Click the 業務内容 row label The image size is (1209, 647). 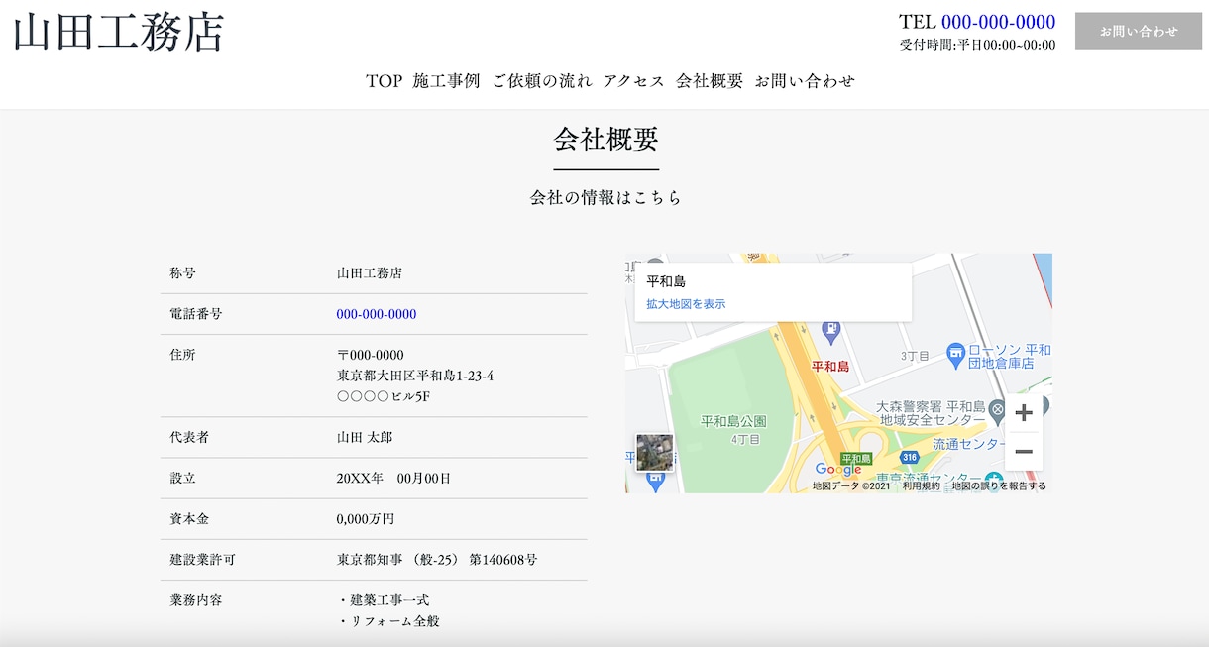click(196, 600)
